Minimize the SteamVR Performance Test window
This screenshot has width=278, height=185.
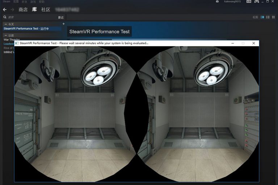(x=232, y=43)
